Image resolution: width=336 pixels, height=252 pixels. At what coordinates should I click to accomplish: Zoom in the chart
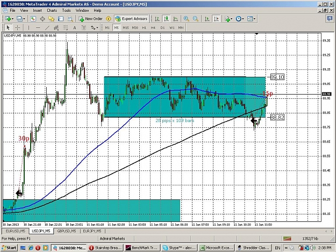186,19
